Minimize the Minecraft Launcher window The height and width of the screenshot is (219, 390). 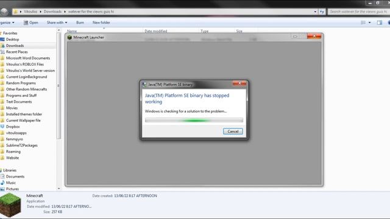point(295,36)
